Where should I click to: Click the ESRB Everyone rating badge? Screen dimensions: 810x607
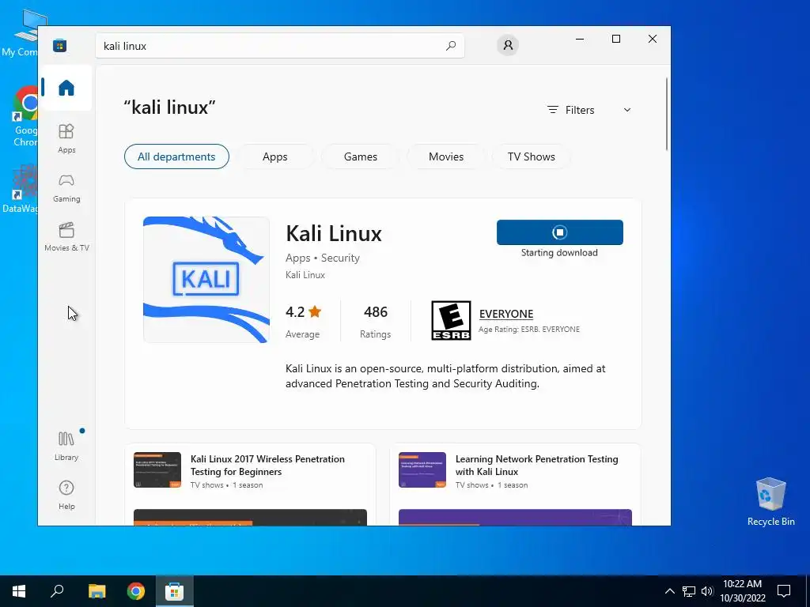tap(451, 321)
